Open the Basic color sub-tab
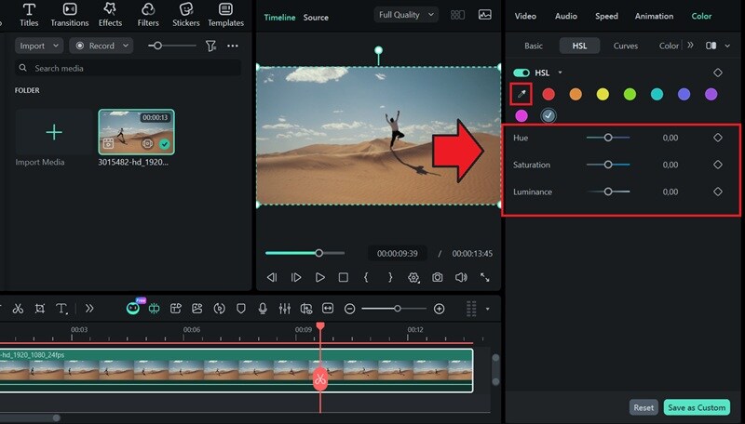This screenshot has height=424, width=745. pyautogui.click(x=534, y=46)
